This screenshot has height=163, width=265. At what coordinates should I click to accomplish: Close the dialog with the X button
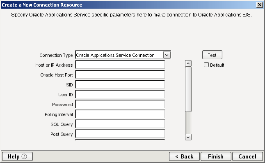[x=259, y=5]
